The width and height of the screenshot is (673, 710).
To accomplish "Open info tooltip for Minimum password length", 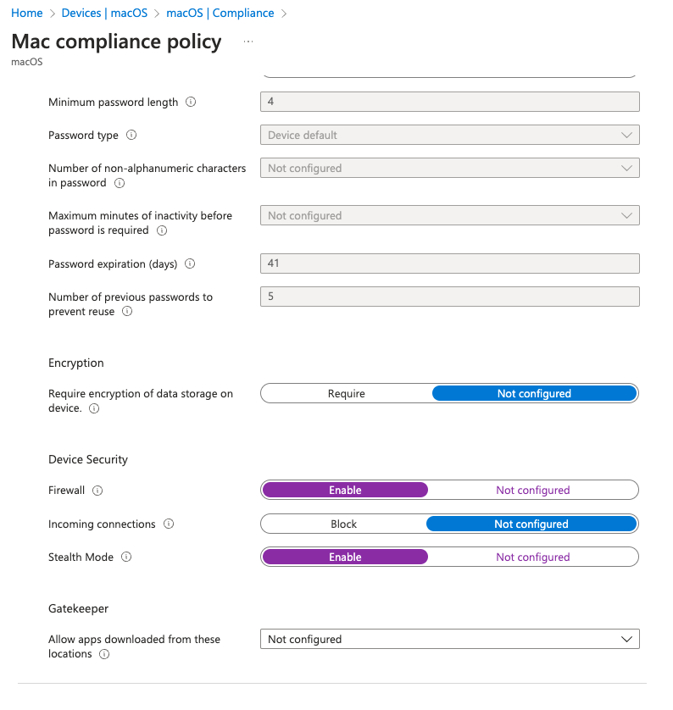I will click(x=191, y=102).
